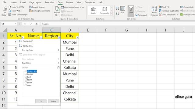Switch to the Review tab
Image resolution: width=195 pixels, height=109 pixels.
point(69,2)
